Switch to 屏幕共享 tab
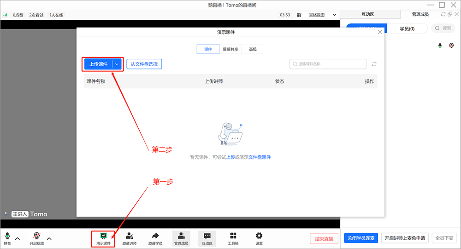461x249 pixels. (x=230, y=49)
